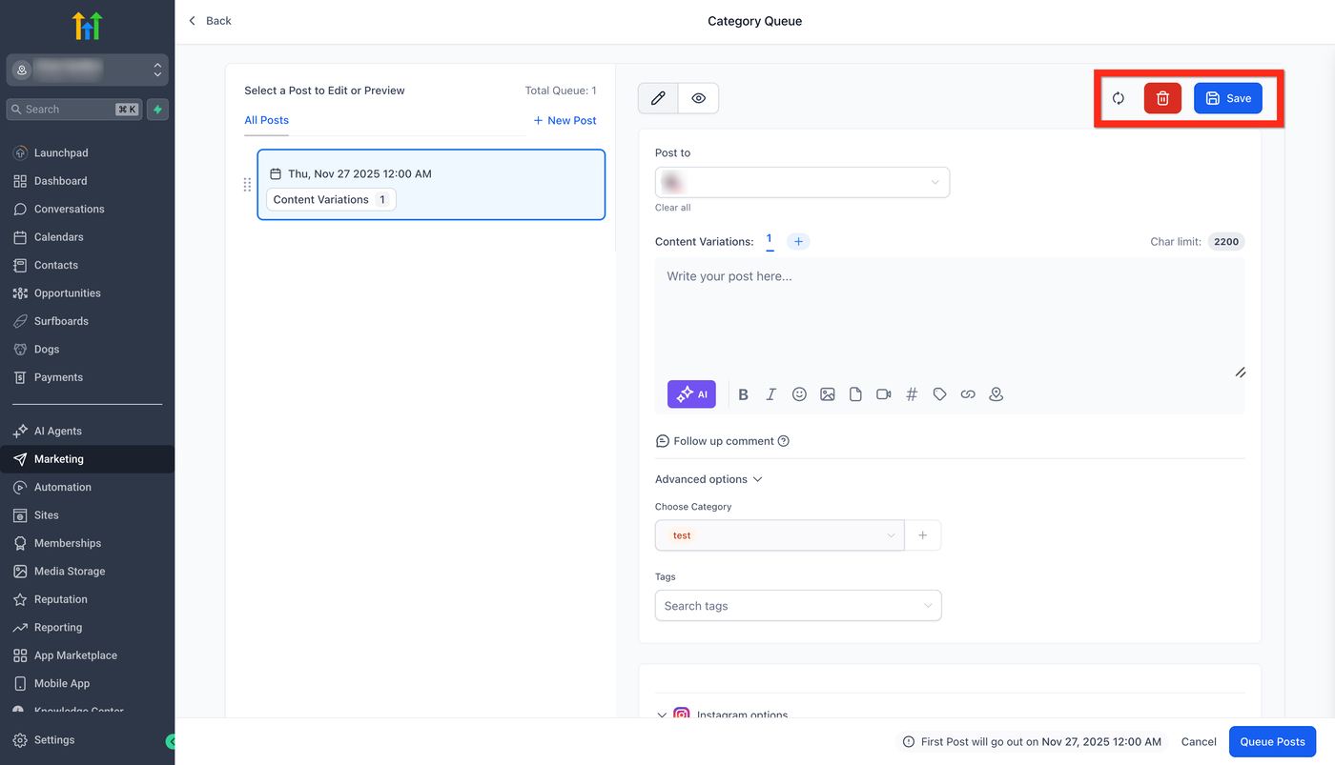Insert an emoji into the post
1335x765 pixels.
[799, 394]
